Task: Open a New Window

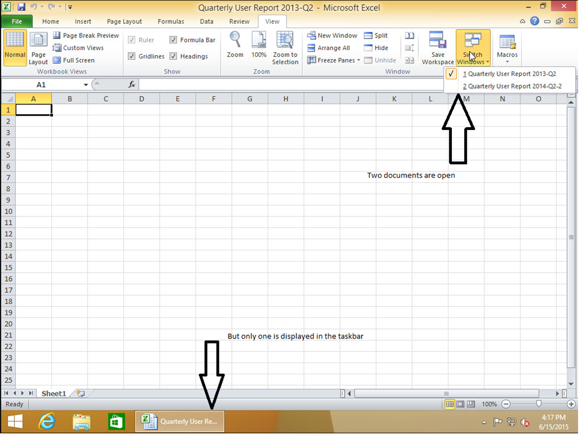Action: pos(332,36)
